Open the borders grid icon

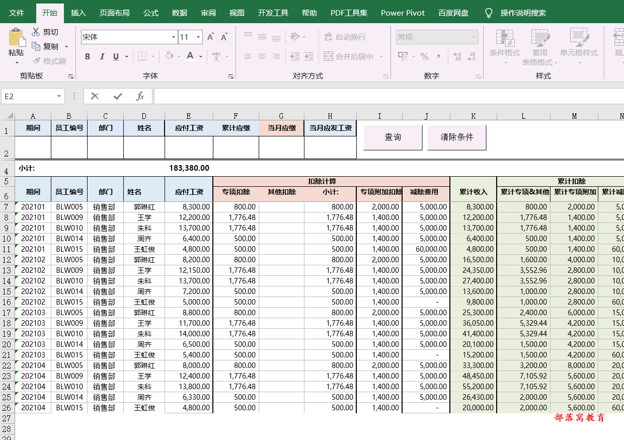click(x=142, y=56)
